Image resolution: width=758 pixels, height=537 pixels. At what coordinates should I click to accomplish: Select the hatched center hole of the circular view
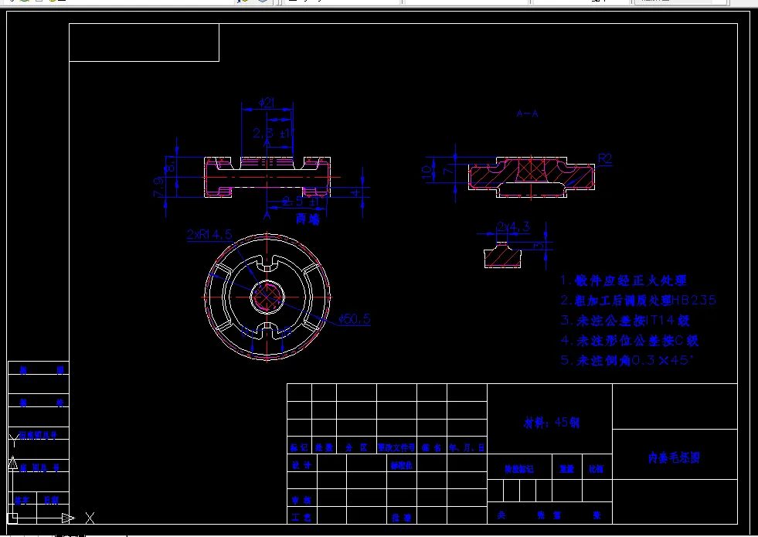267,296
